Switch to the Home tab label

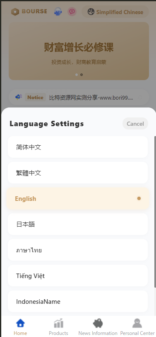click(x=20, y=333)
